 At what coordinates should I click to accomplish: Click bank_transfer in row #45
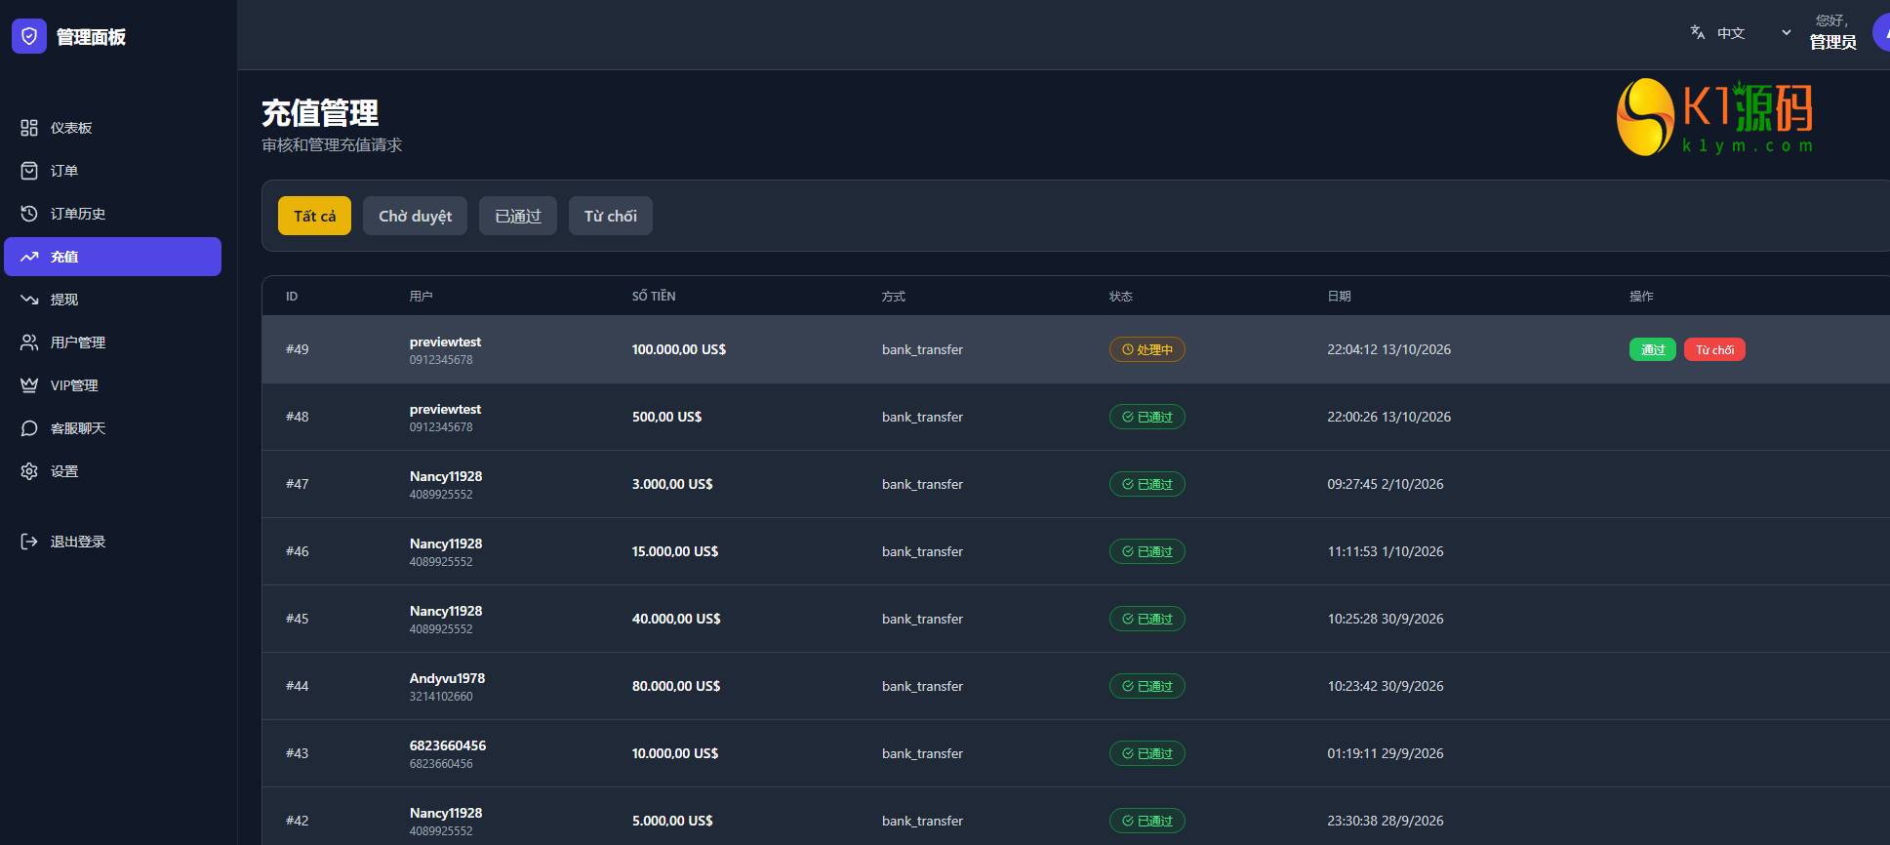click(x=922, y=619)
